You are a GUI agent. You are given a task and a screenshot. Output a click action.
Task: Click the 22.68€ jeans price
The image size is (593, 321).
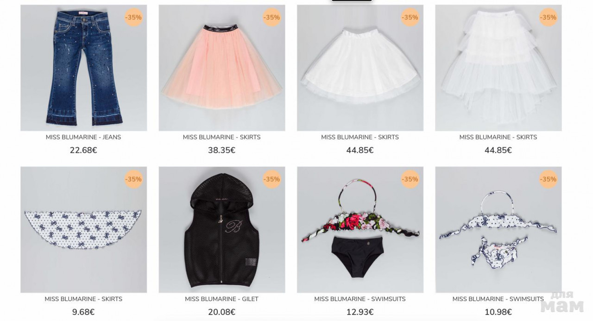click(83, 151)
